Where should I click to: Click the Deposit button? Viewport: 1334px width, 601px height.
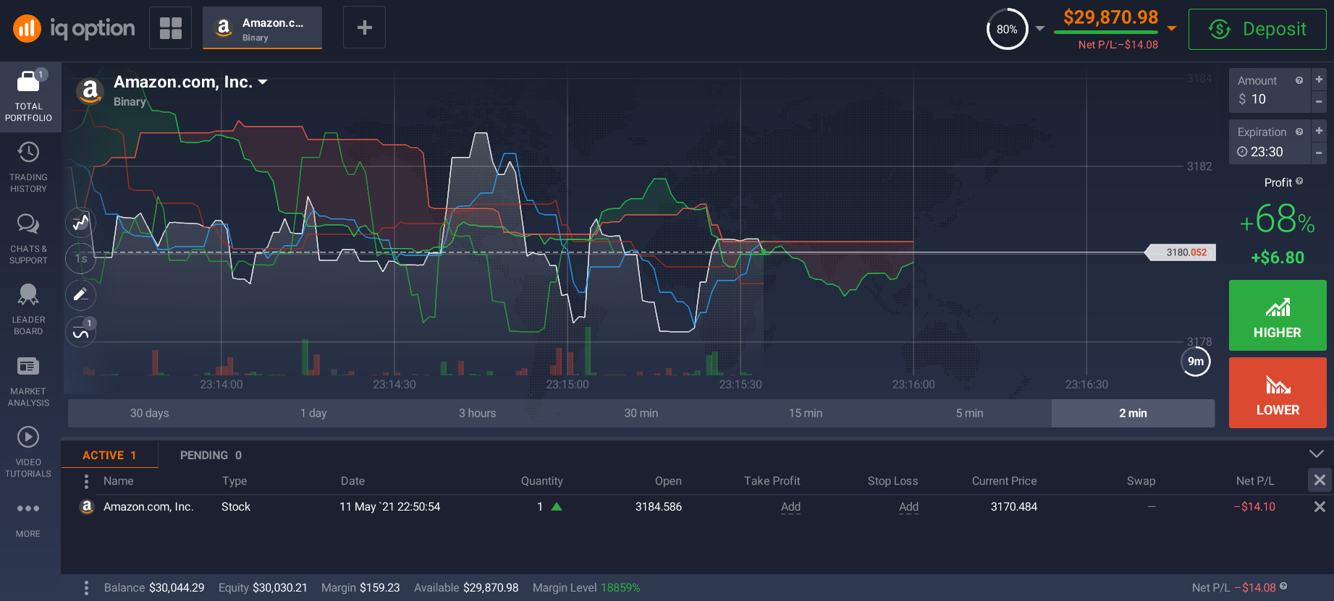(1257, 29)
